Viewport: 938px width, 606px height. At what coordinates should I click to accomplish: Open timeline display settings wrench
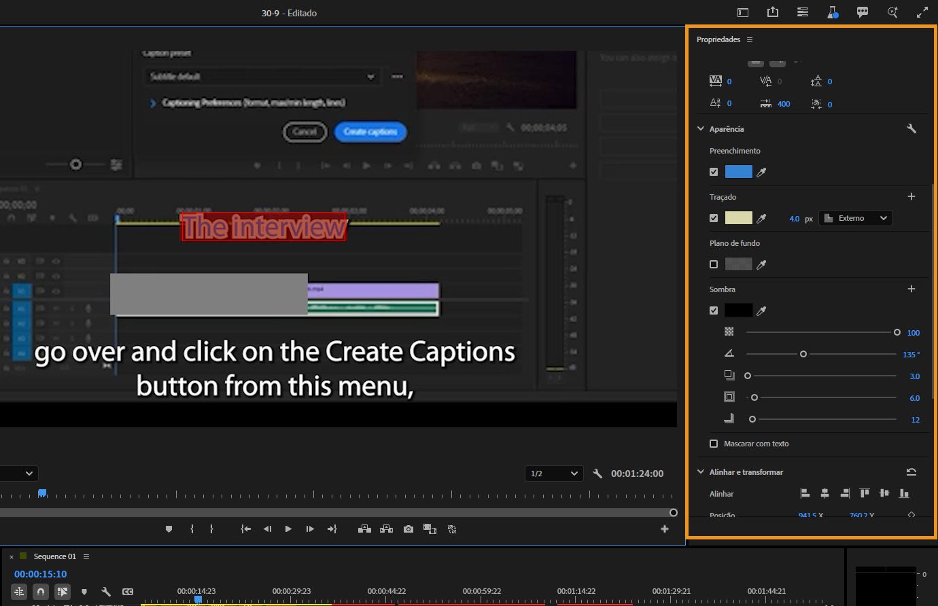(106, 592)
